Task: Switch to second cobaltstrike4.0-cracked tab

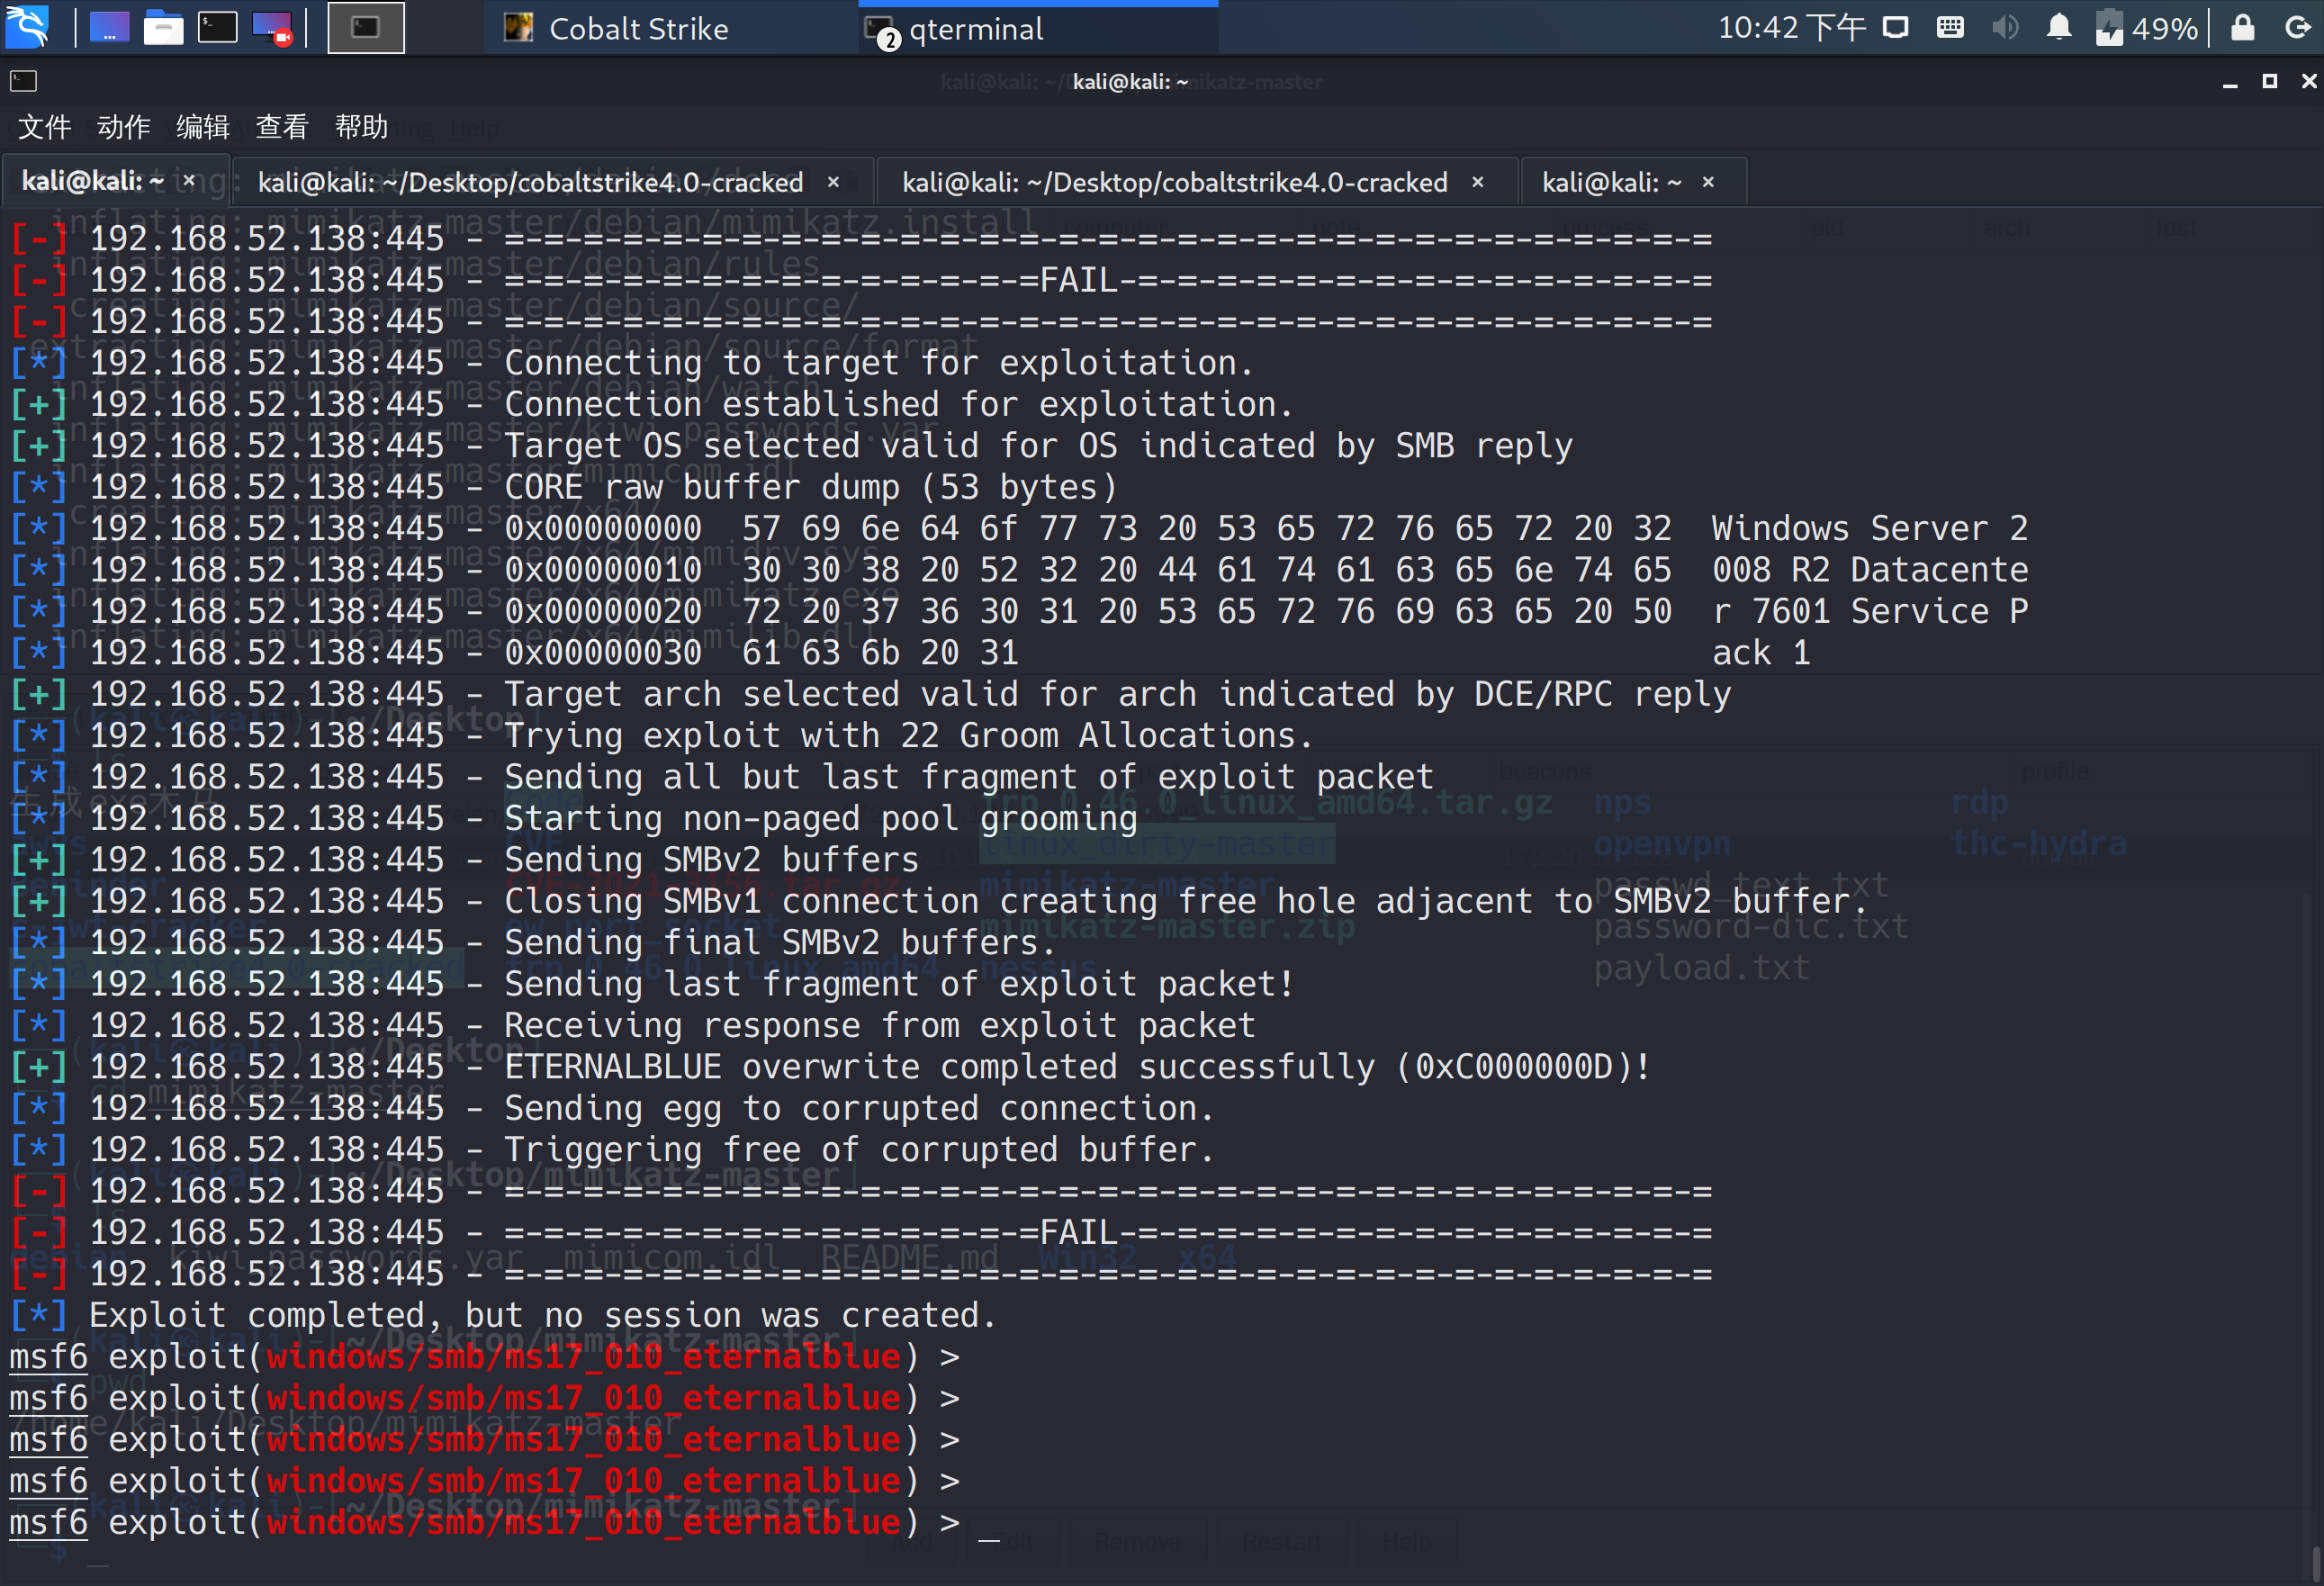Action: [x=1174, y=182]
